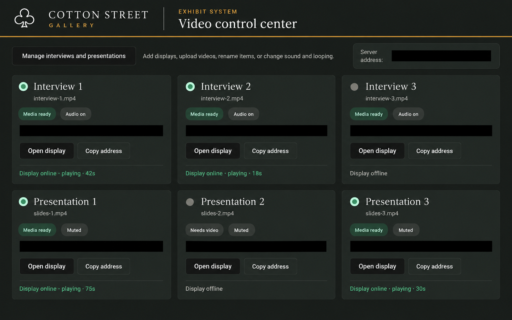Open display for Presentation 1
Screen dimensions: 512x320
point(47,266)
